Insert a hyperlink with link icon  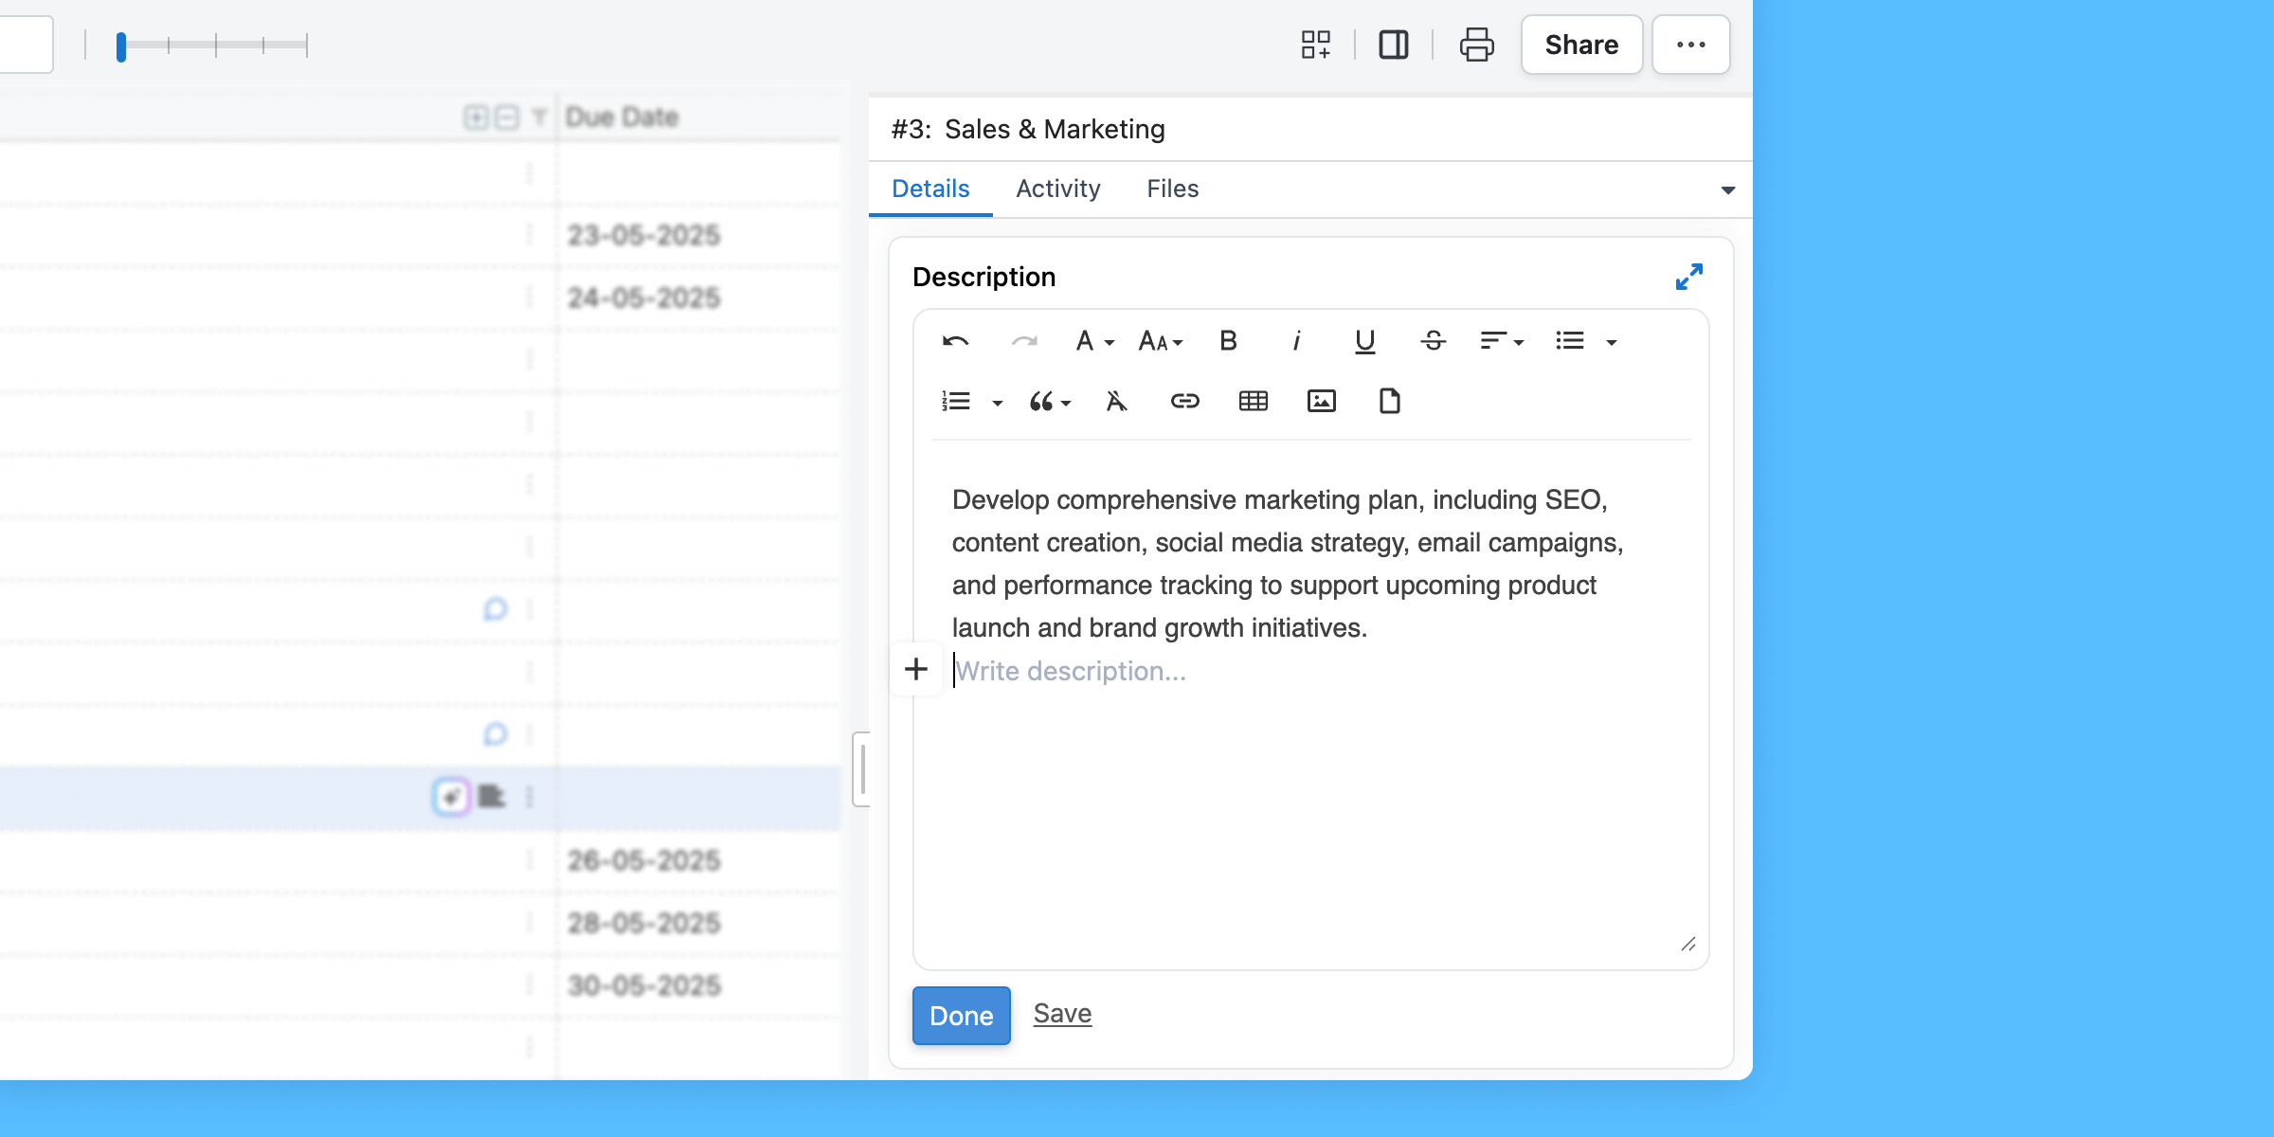pos(1184,402)
